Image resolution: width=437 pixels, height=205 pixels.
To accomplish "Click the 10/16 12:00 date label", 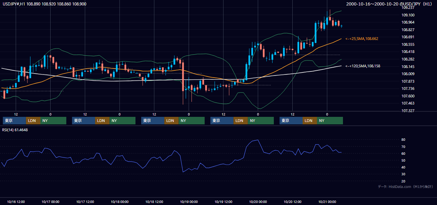I will coord(16,202).
